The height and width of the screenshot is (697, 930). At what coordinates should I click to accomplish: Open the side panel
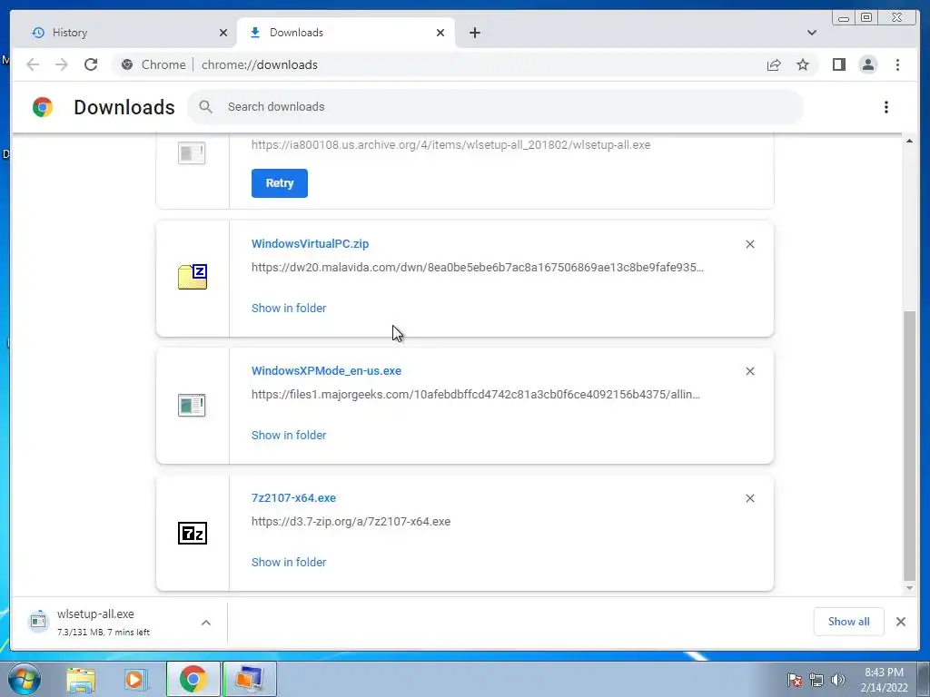(838, 64)
